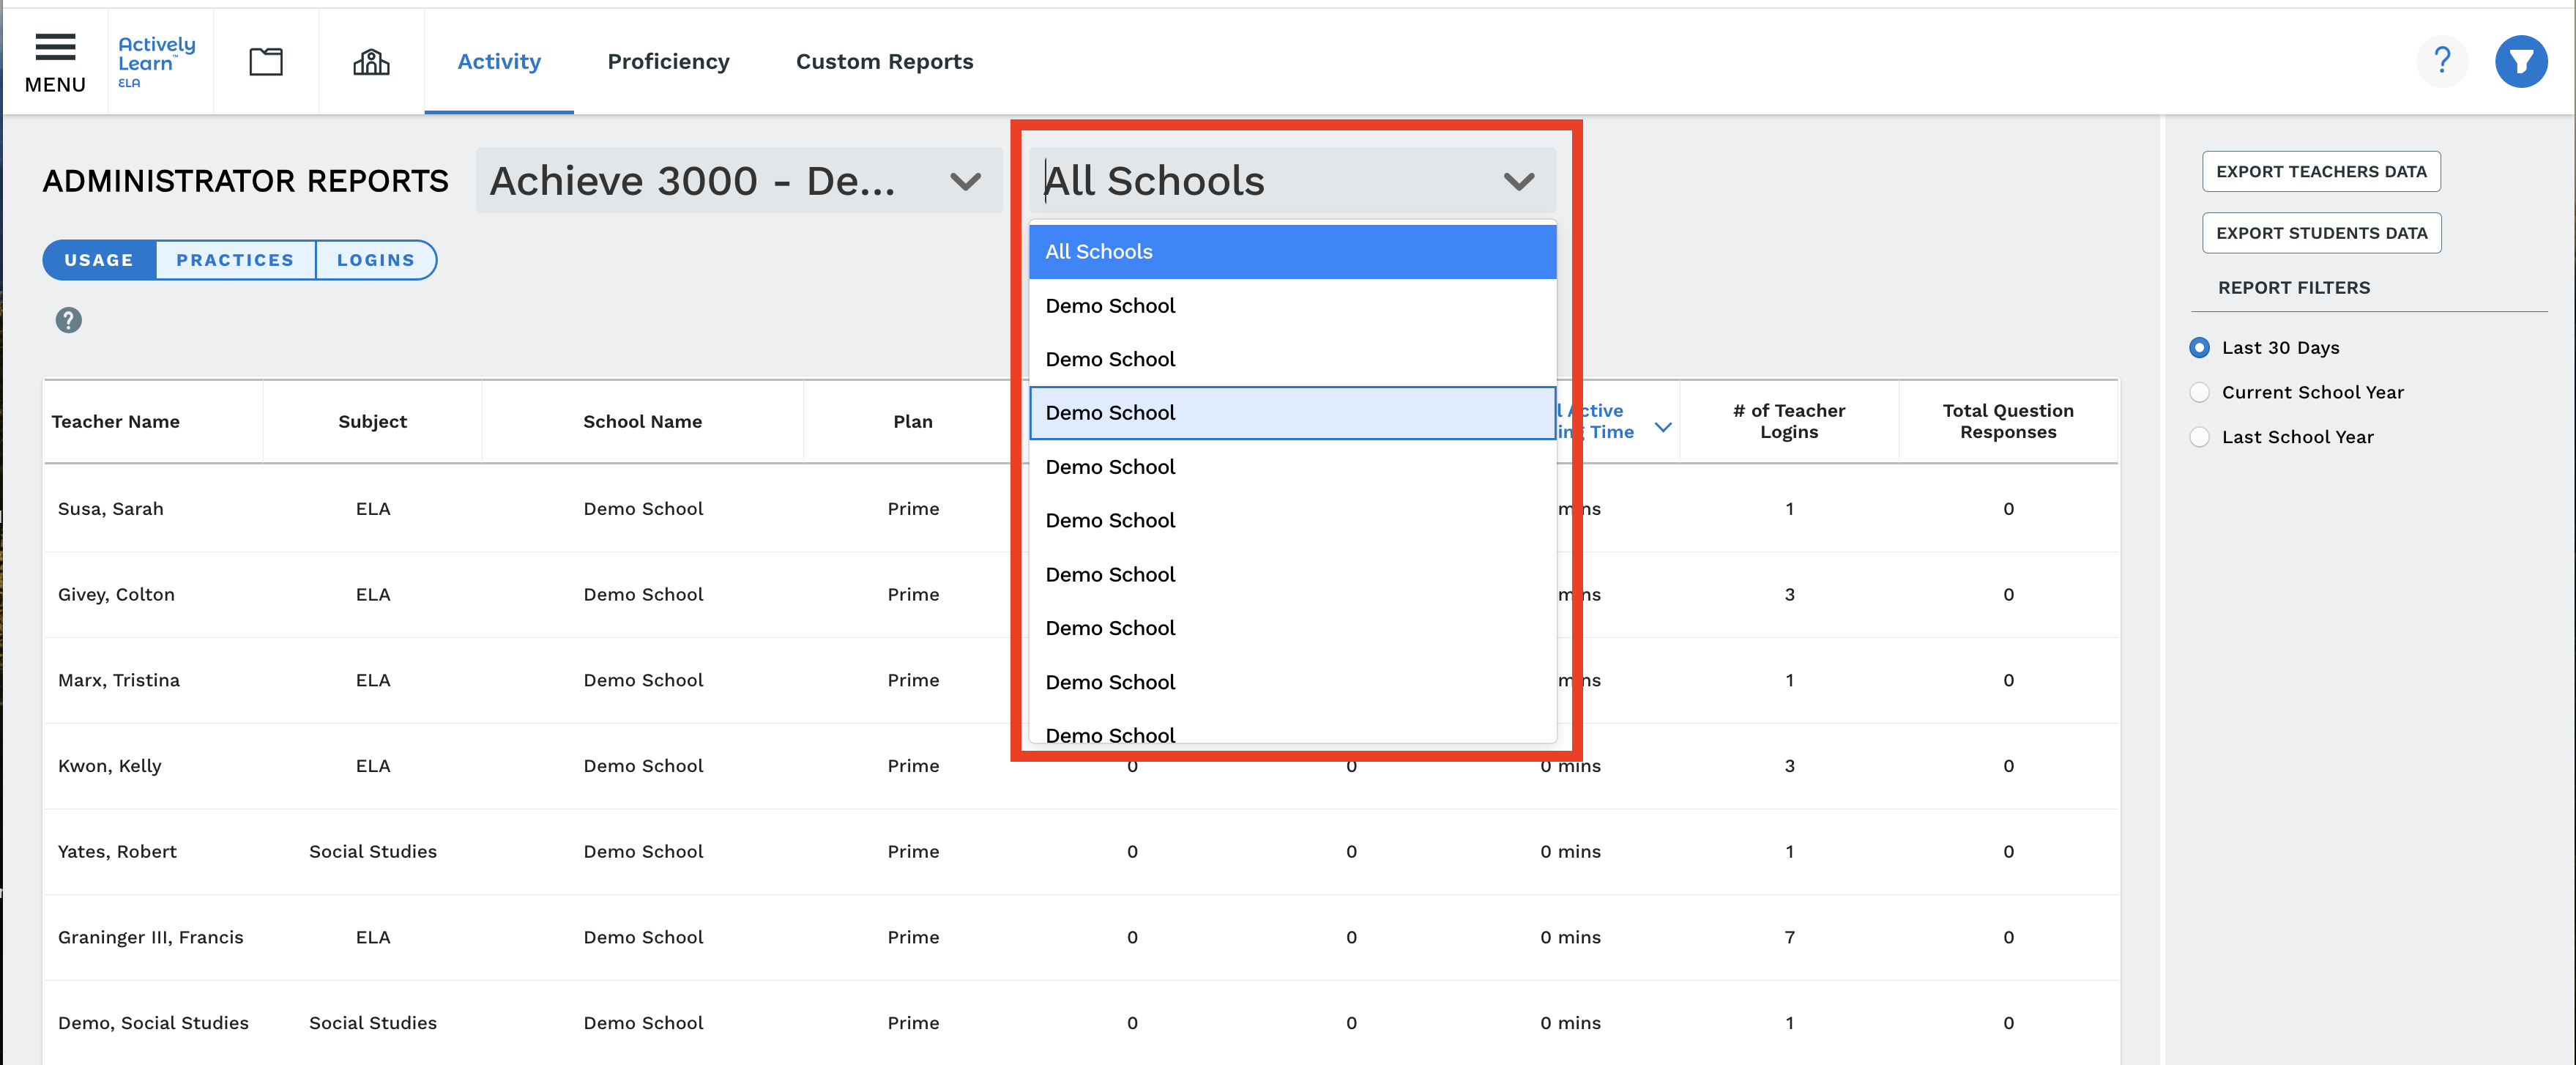Select Last 30 Days filter

click(2199, 348)
